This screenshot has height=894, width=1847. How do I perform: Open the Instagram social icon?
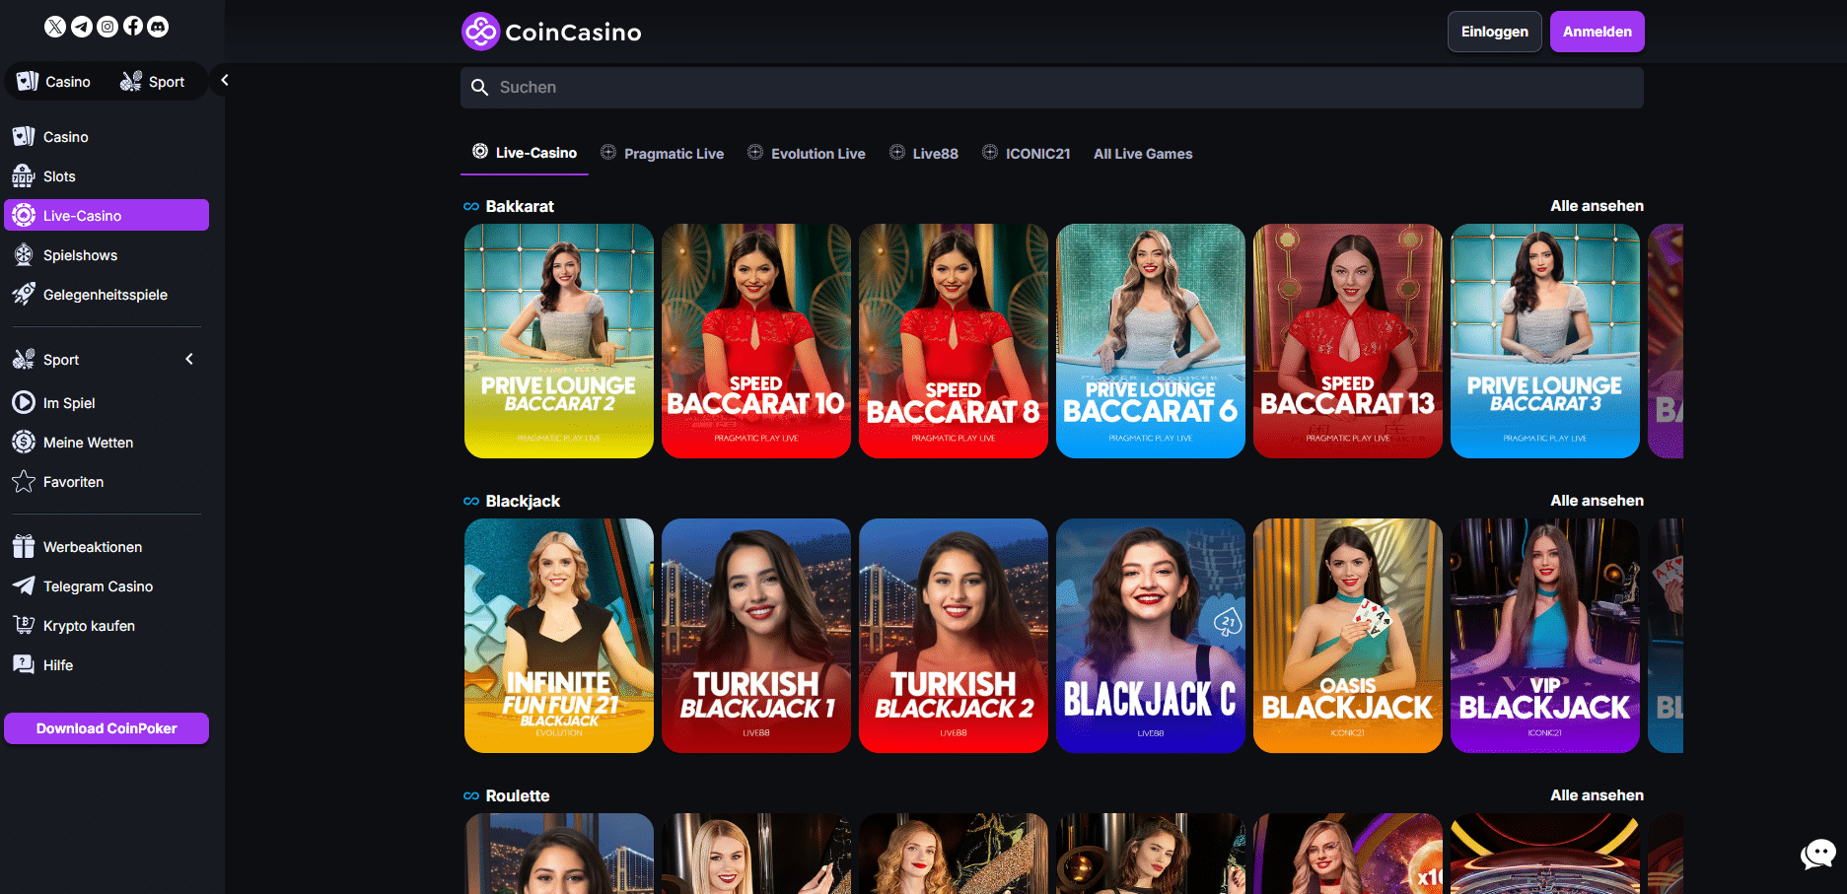(x=107, y=27)
